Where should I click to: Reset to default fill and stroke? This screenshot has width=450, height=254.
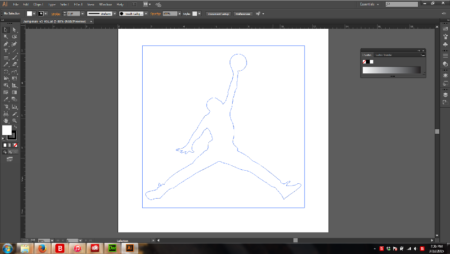click(4, 139)
